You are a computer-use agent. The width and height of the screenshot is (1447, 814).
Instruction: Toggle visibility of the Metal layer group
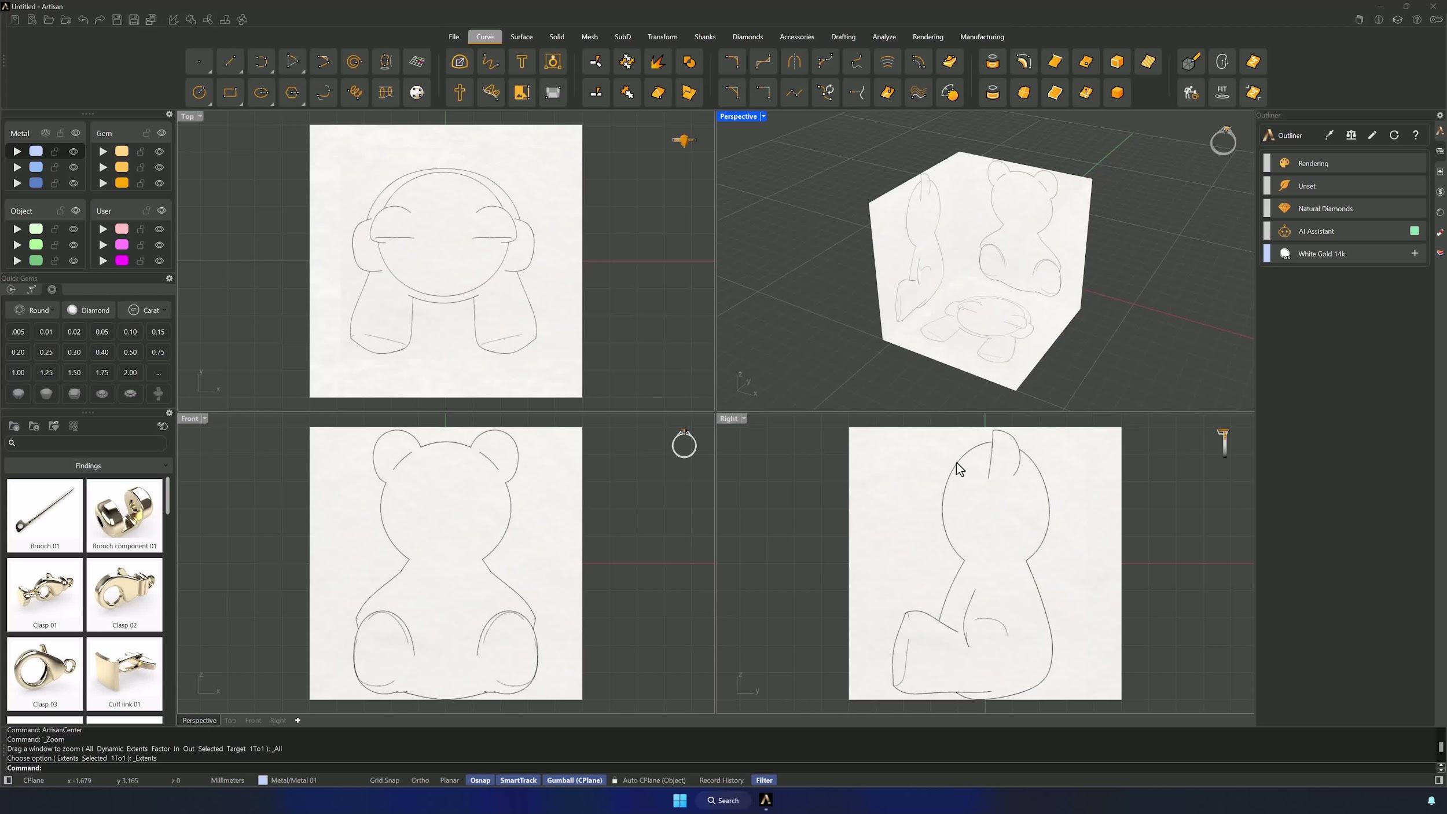click(x=76, y=133)
